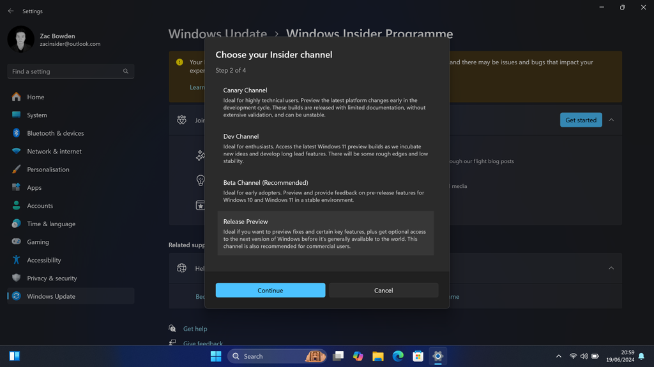Viewport: 654px width, 367px height.
Task: Click the Home icon in sidebar
Action: point(16,97)
